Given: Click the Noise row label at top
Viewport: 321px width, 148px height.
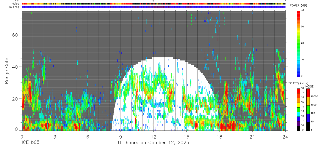Looking at the screenshot, I should point(16,4).
